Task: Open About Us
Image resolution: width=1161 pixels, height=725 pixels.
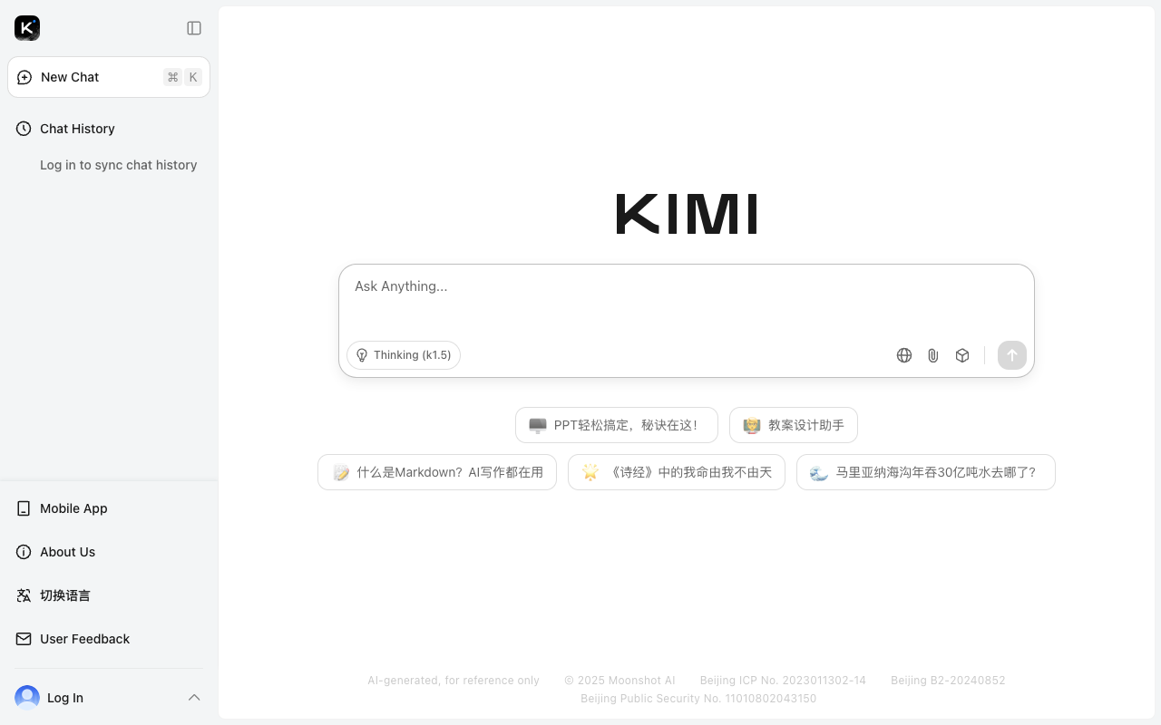Action: tap(109, 552)
